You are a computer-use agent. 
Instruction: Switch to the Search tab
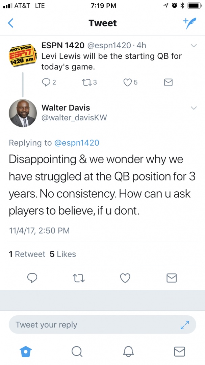[77, 351]
